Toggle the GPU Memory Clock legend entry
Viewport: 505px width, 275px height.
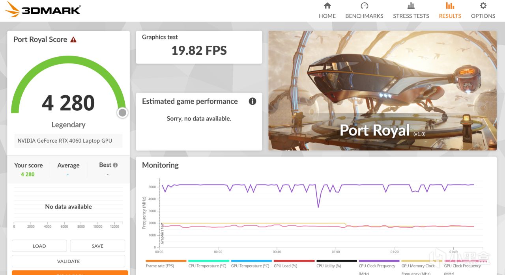[x=421, y=267]
